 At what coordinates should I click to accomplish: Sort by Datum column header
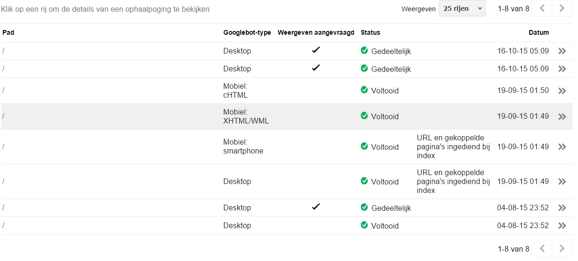[x=539, y=33]
